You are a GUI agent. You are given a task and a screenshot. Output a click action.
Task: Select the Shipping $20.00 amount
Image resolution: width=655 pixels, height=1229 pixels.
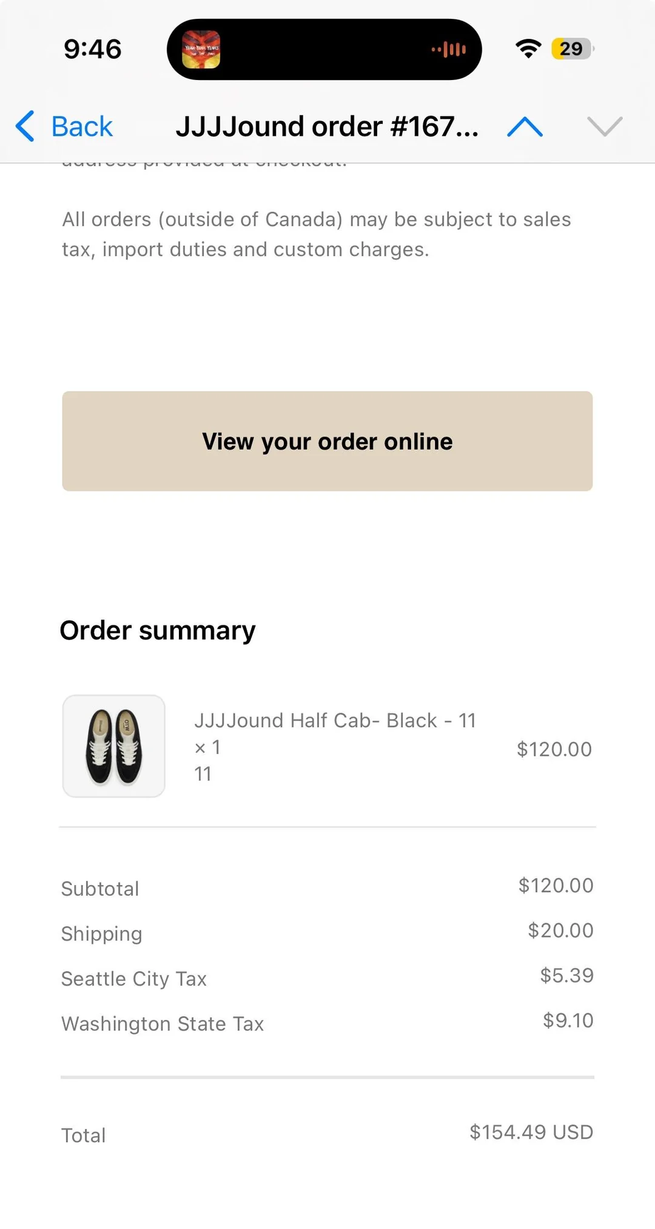(x=560, y=930)
